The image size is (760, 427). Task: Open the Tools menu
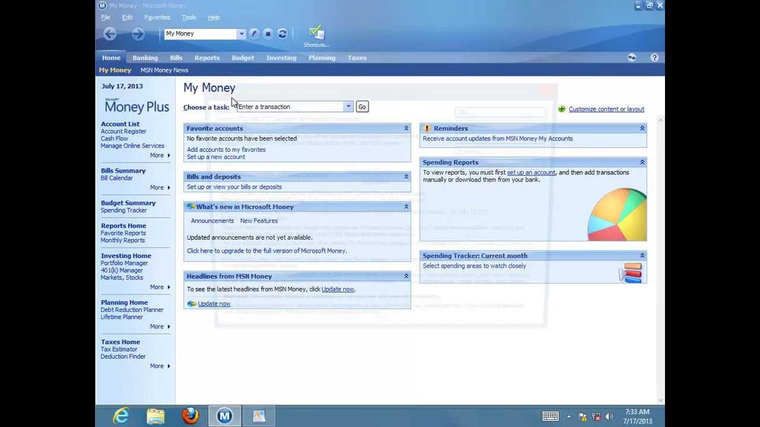(189, 17)
